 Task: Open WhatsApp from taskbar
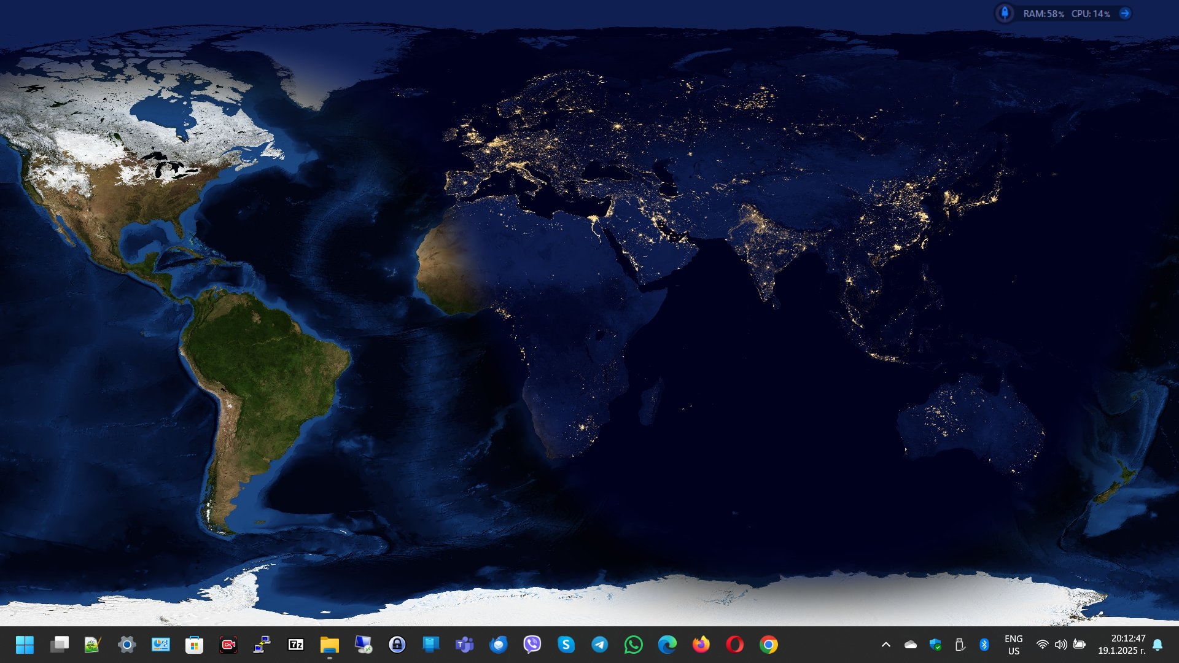point(634,645)
